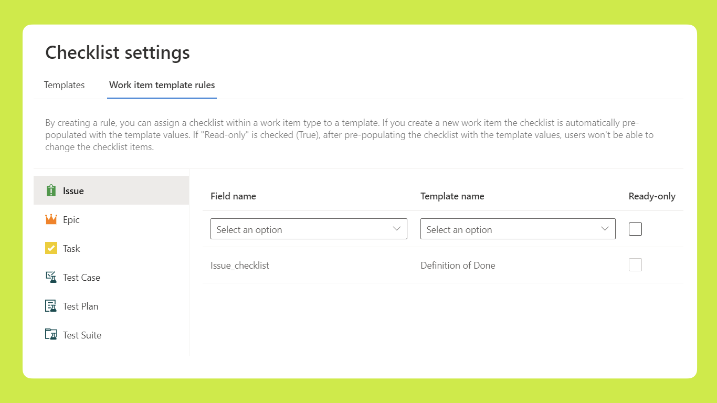Select Test Case from the left sidebar
The width and height of the screenshot is (717, 403).
click(x=81, y=277)
